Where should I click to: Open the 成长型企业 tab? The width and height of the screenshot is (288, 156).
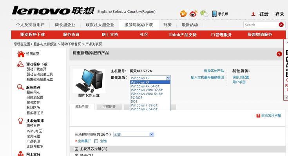click(65, 25)
